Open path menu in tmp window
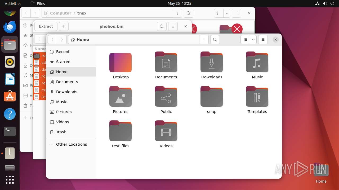Viewport: 339px width, 190px height. (177, 13)
